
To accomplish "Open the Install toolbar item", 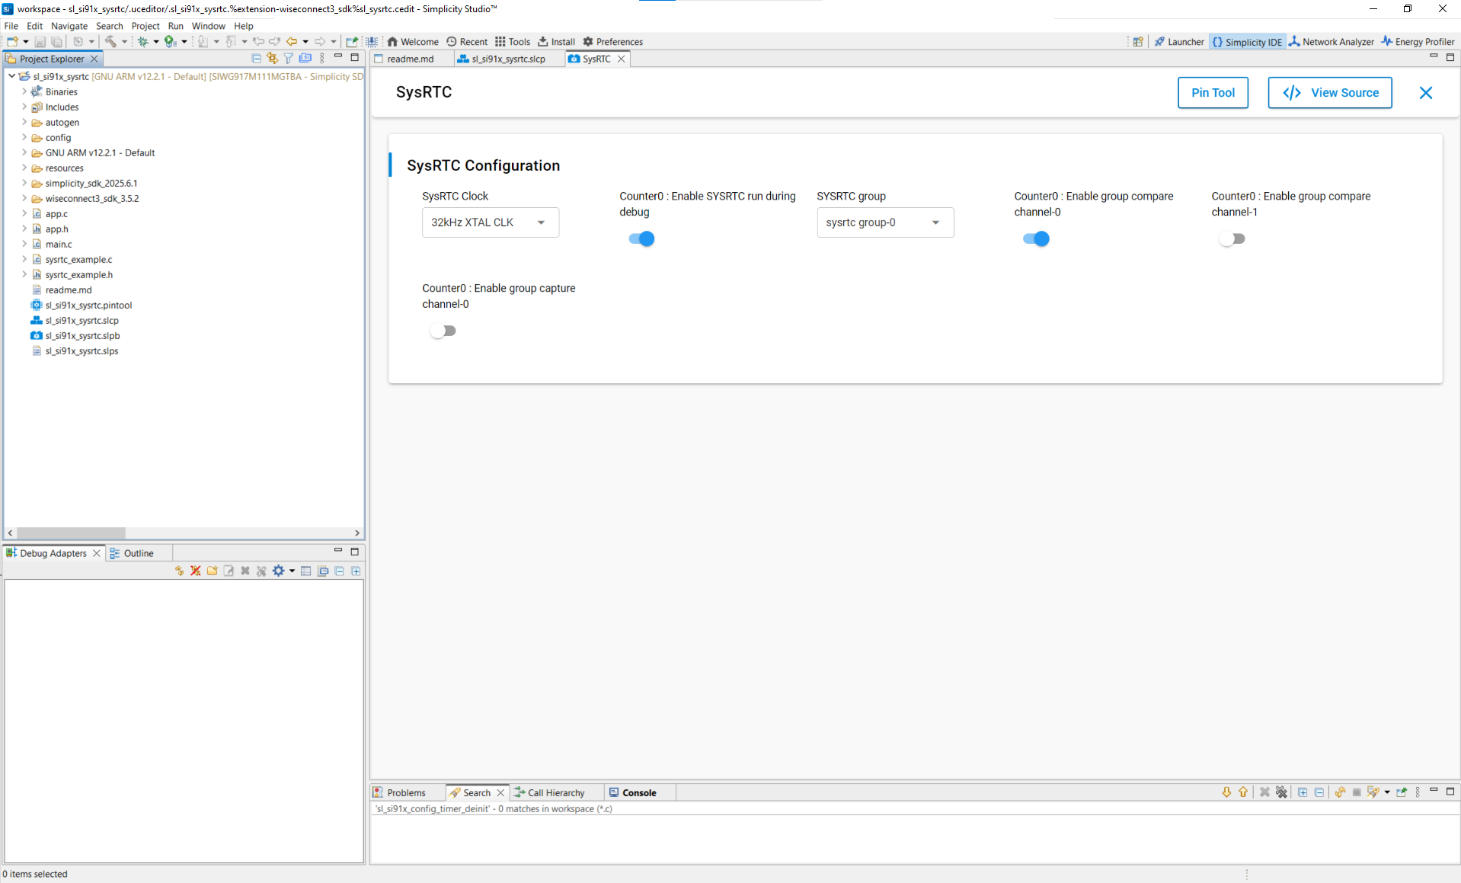I will [556, 42].
